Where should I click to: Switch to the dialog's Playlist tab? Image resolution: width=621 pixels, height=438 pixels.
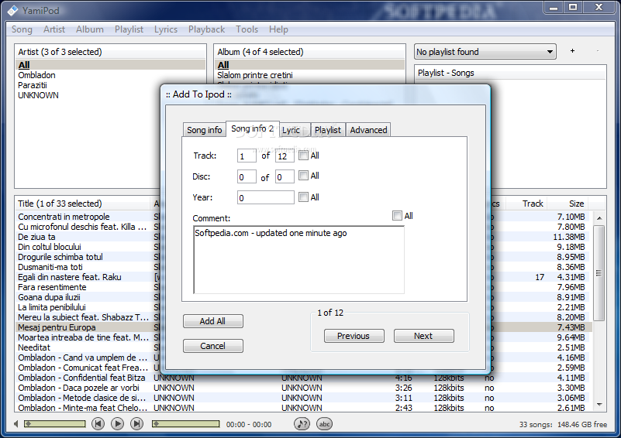pos(328,130)
